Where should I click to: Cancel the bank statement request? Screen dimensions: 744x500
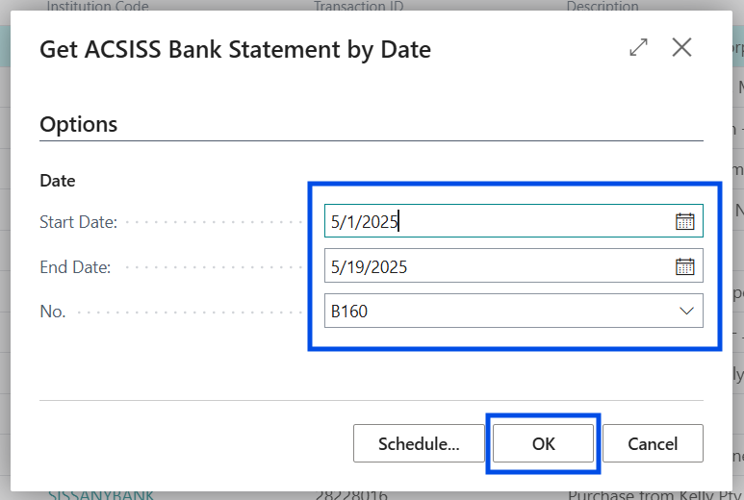(x=653, y=443)
